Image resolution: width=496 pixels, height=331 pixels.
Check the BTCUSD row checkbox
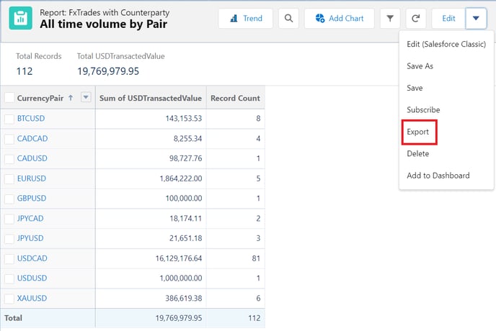pos(9,118)
